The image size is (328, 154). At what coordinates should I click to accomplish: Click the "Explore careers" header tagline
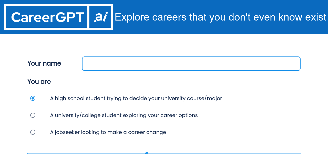click(x=220, y=17)
